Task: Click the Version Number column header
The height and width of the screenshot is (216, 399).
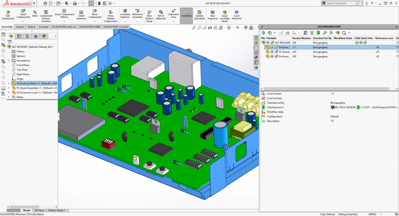Action: pos(301,38)
